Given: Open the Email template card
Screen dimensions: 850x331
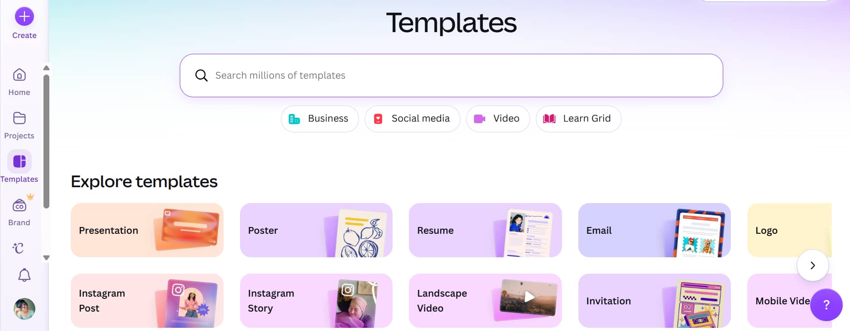Looking at the screenshot, I should coord(654,230).
